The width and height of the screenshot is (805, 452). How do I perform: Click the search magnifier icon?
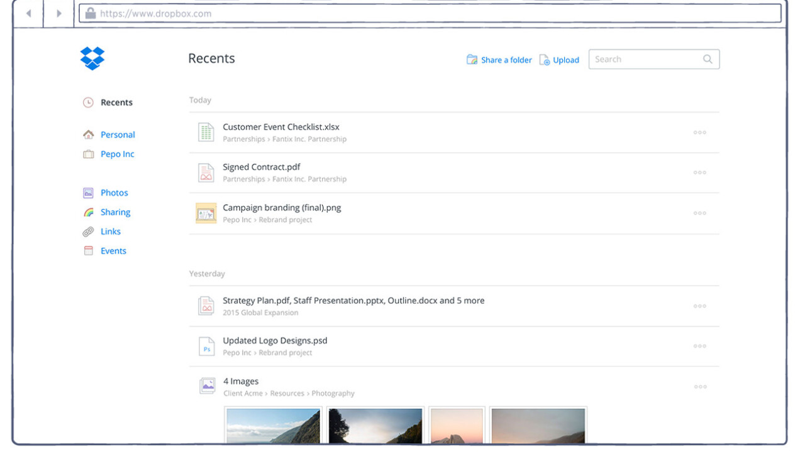tap(708, 60)
